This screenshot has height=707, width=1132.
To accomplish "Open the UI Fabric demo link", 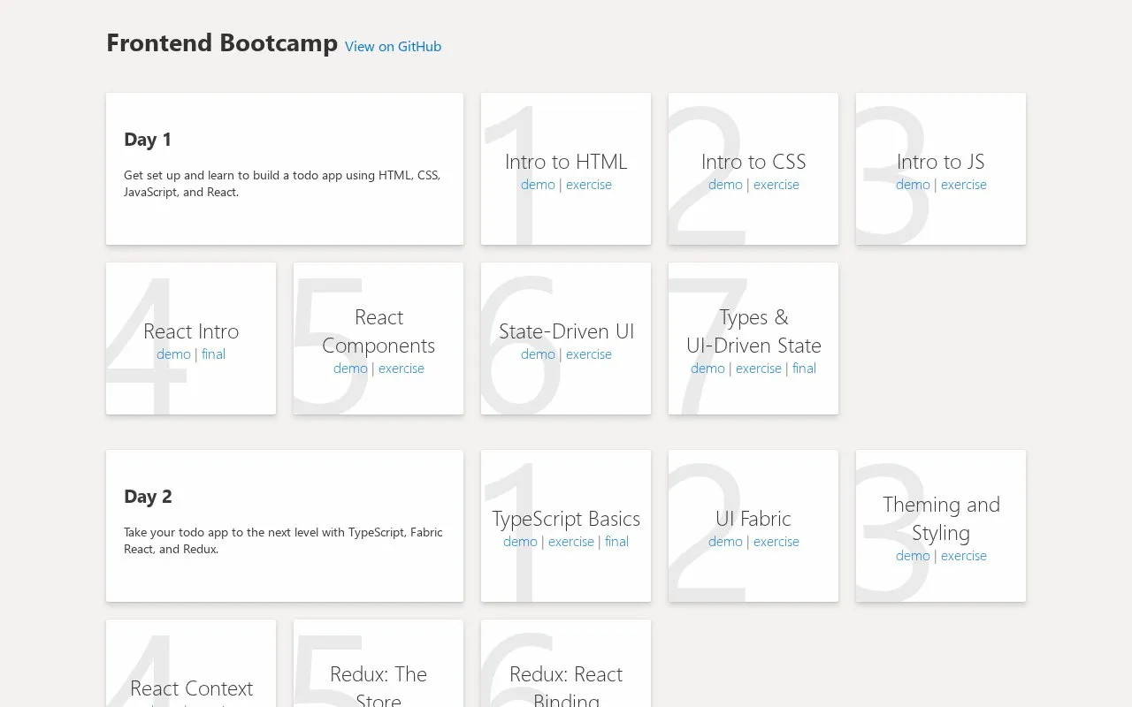I will pos(725,542).
